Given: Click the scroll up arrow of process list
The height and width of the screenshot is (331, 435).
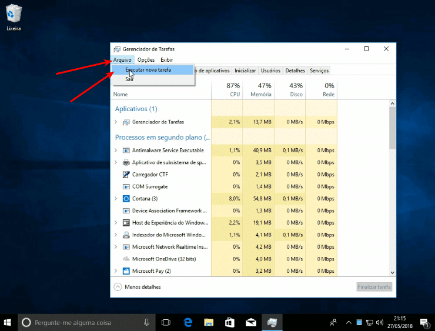Looking at the screenshot, I should (x=392, y=103).
